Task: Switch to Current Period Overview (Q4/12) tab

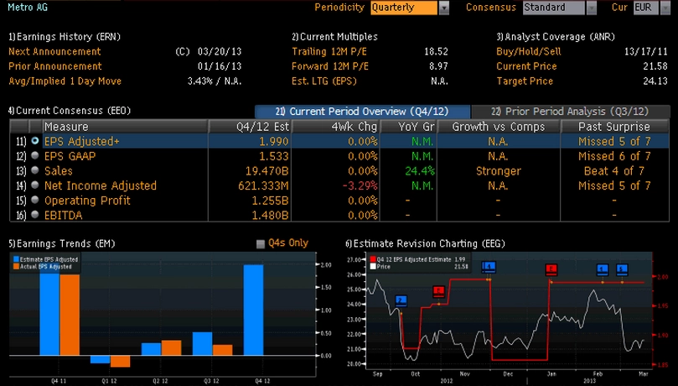Action: tap(362, 112)
